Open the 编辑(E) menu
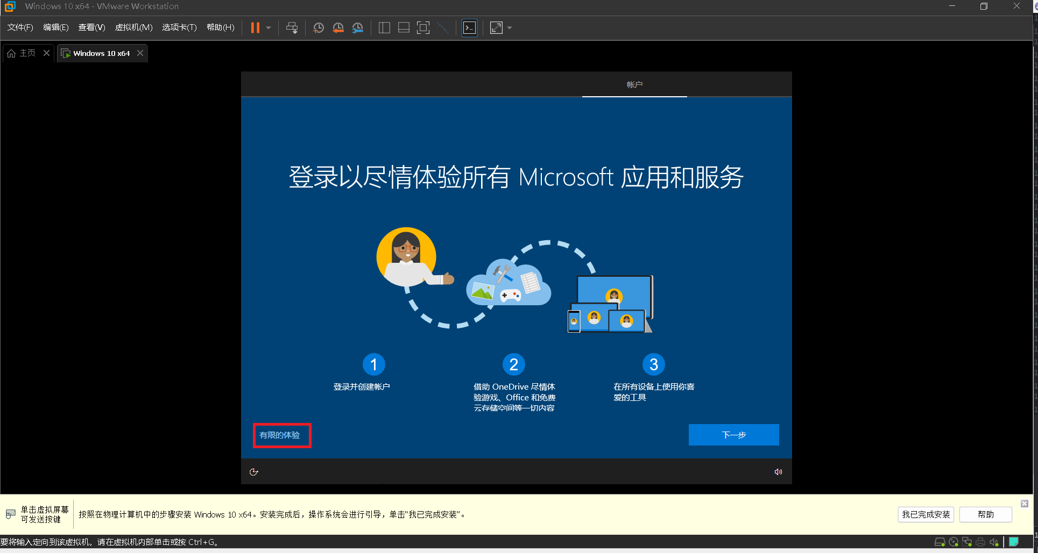This screenshot has height=553, width=1038. [x=56, y=27]
